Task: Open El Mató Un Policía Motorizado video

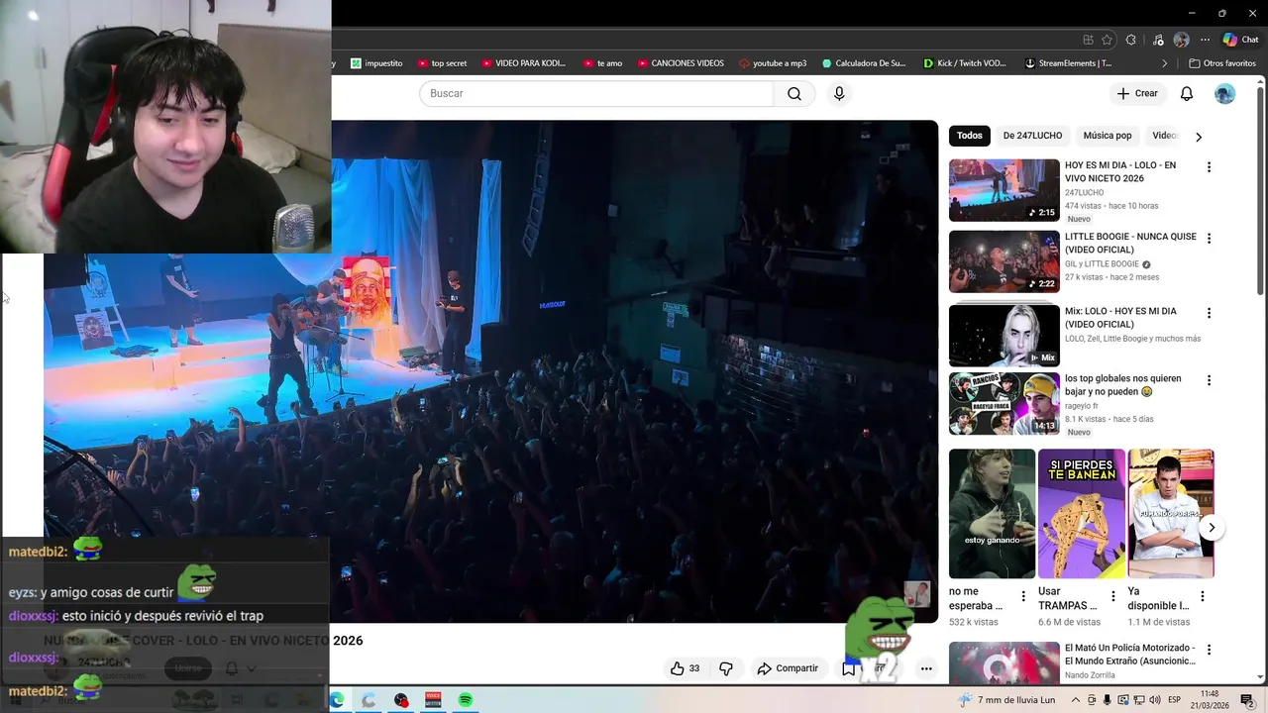Action: point(1130,655)
